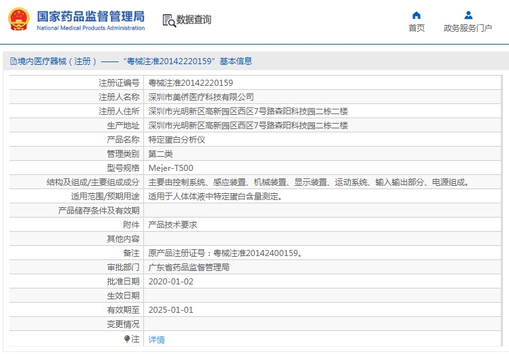Click the document icon before 境内医疗器械
The width and height of the screenshot is (509, 354).
[13, 61]
